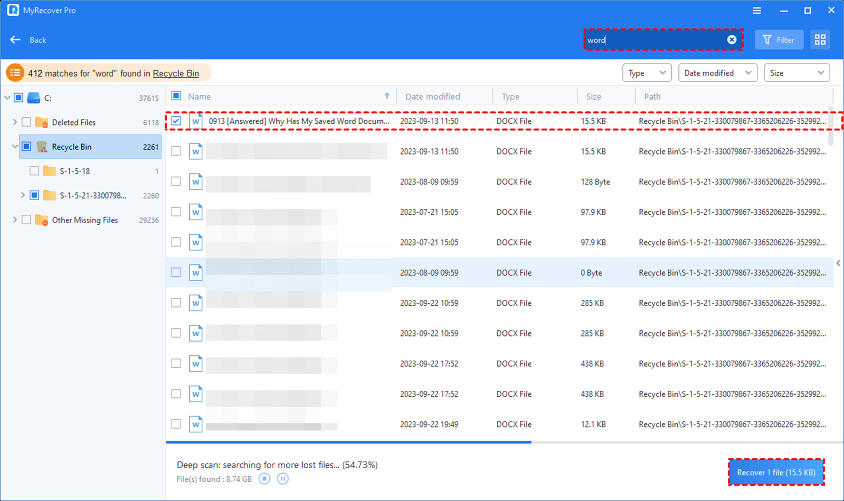
Task: Click the Name column sort arrow
Action: pos(387,96)
